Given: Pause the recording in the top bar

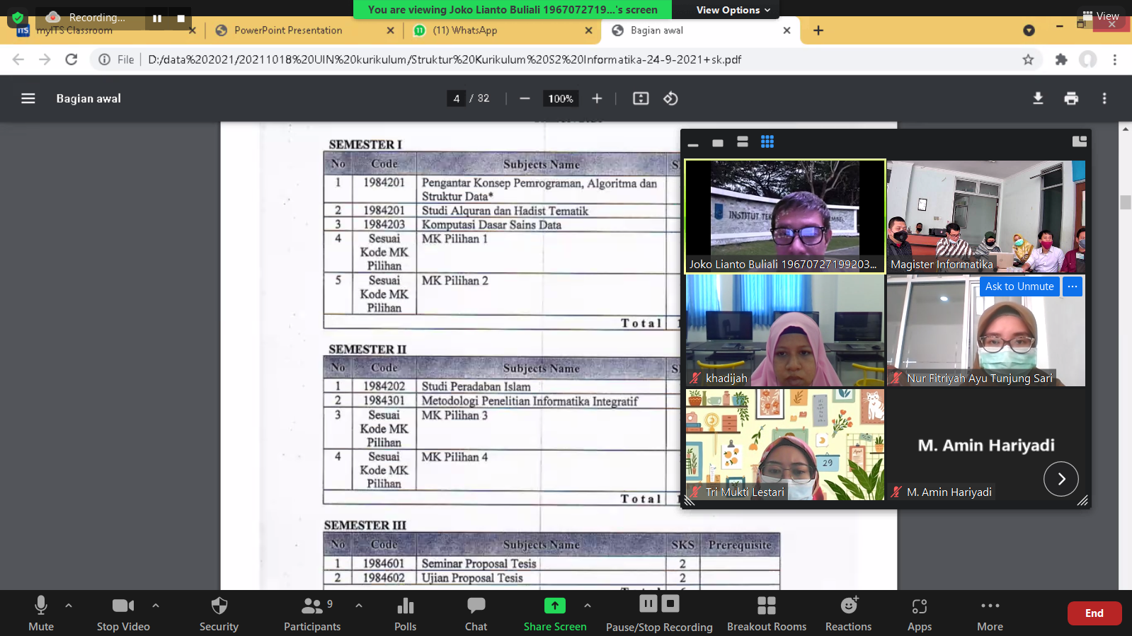Looking at the screenshot, I should point(157,18).
